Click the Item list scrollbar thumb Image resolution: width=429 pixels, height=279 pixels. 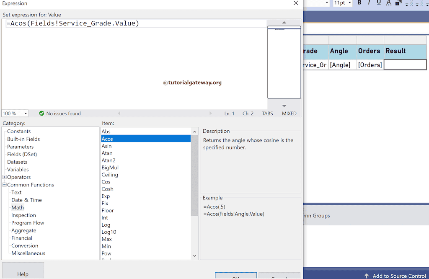tap(194, 176)
